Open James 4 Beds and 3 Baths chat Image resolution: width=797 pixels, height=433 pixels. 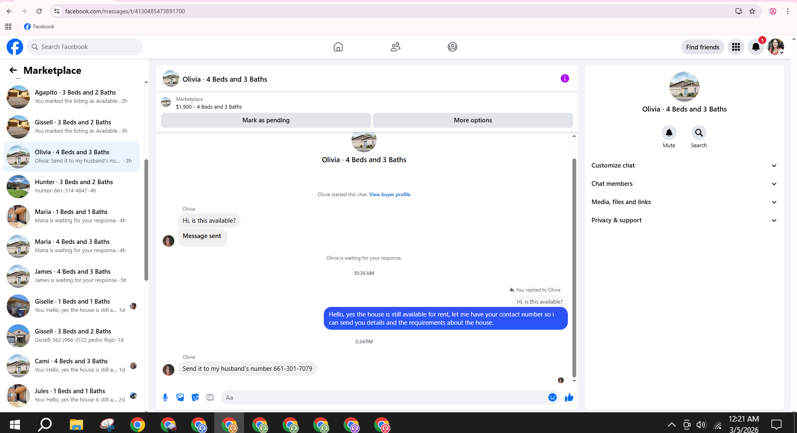pos(71,276)
